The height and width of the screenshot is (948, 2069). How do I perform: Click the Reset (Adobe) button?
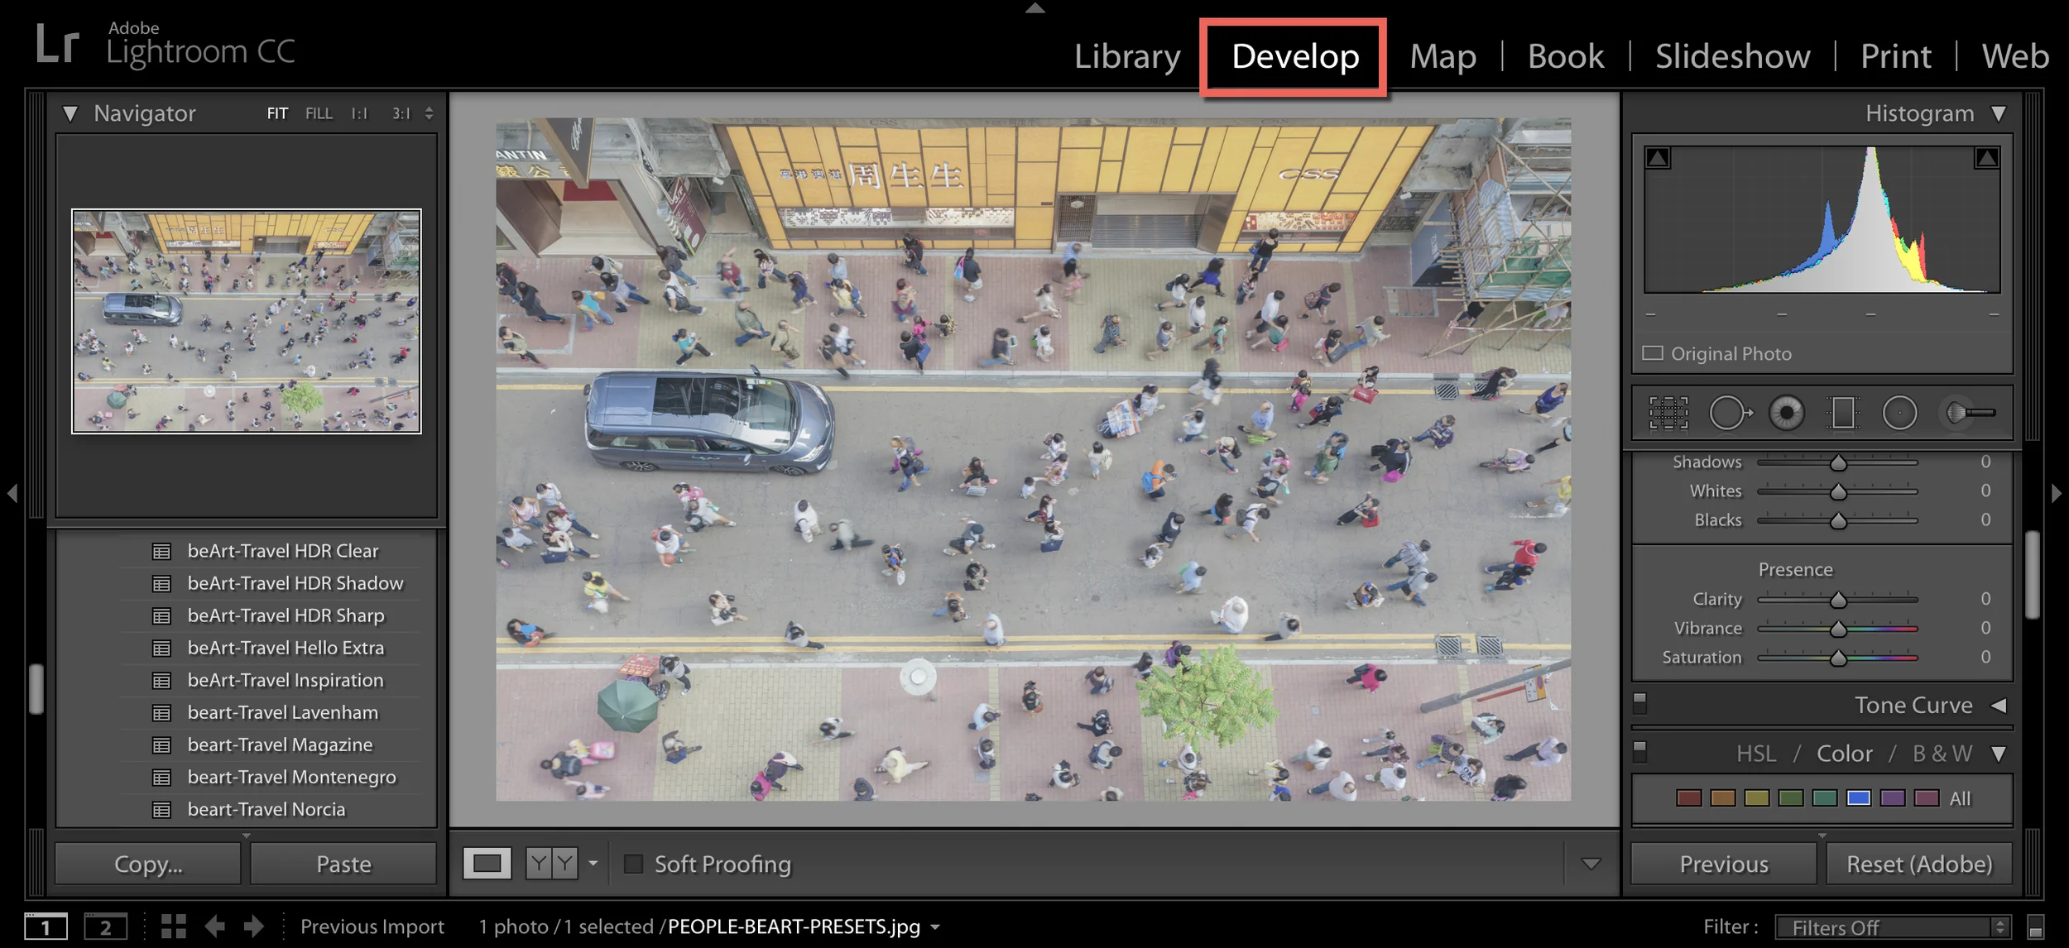(1918, 864)
